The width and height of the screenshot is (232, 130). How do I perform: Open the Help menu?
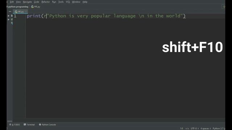[x=85, y=2]
